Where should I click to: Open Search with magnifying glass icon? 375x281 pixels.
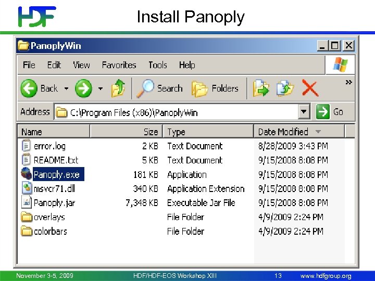145,88
